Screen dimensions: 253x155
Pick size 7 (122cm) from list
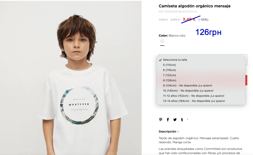tap(201, 75)
